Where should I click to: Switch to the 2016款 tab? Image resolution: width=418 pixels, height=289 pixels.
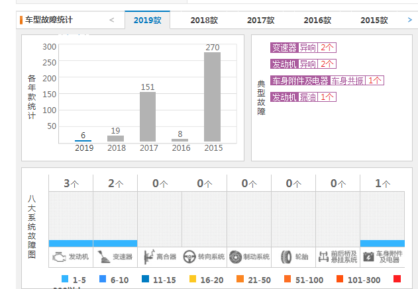click(317, 21)
